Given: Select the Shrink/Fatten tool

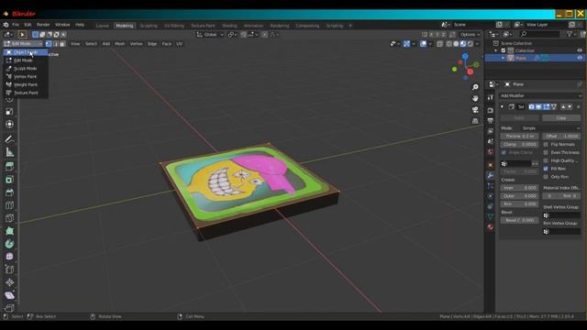Looking at the screenshot, I should click(x=10, y=282).
